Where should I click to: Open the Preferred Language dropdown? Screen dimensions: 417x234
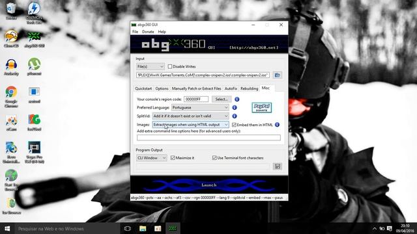[x=200, y=107]
